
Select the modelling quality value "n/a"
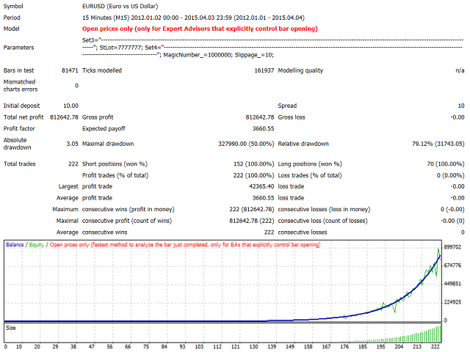click(x=460, y=70)
